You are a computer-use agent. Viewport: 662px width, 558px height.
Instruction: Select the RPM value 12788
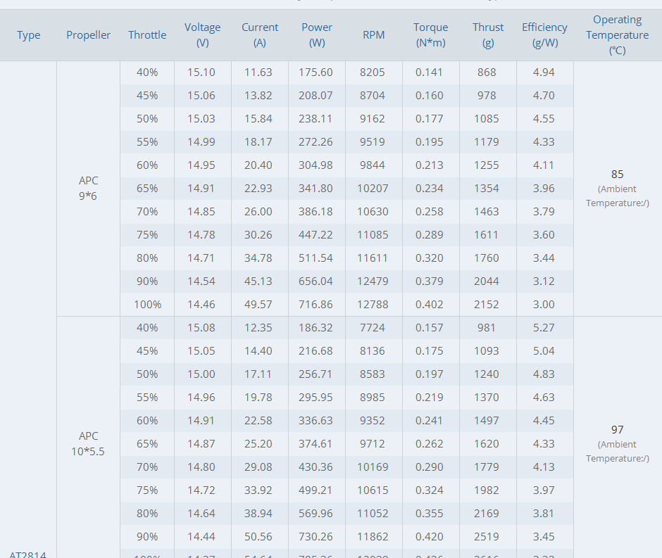374,305
